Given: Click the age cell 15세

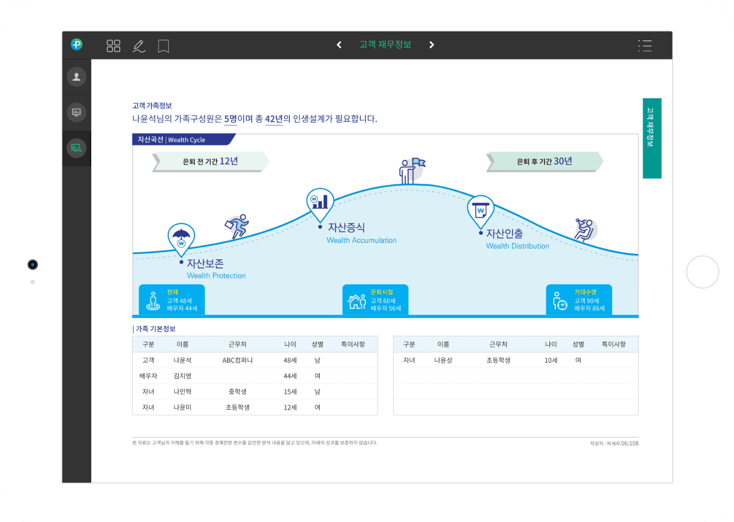Looking at the screenshot, I should [x=290, y=392].
